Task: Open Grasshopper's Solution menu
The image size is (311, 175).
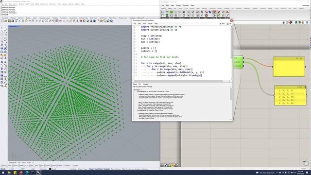Action: (x=186, y=5)
